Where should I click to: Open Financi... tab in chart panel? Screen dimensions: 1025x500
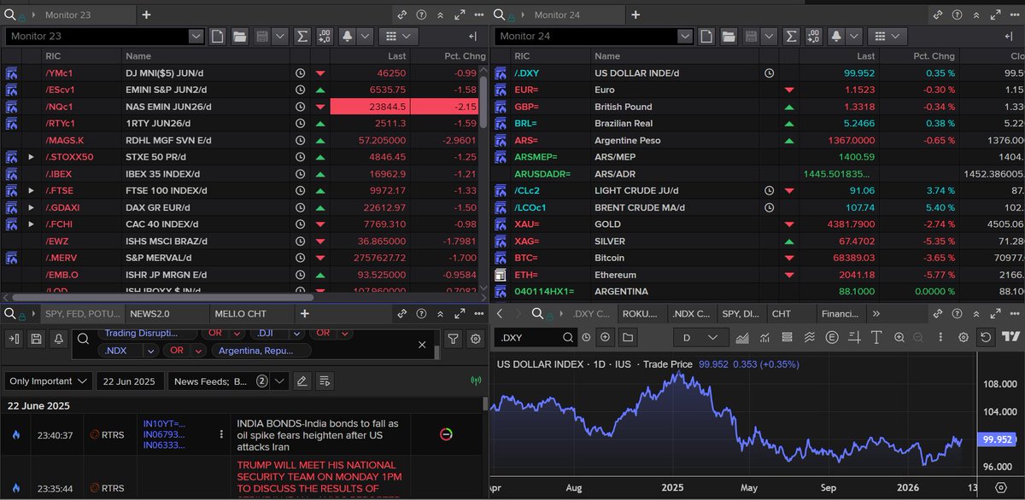(840, 314)
